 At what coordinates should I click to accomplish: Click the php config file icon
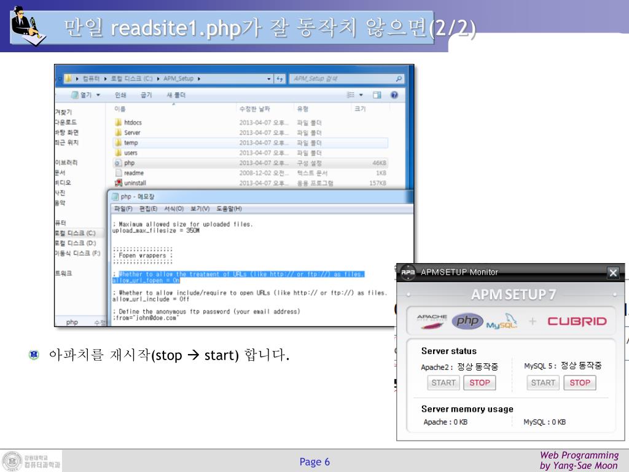coord(118,163)
